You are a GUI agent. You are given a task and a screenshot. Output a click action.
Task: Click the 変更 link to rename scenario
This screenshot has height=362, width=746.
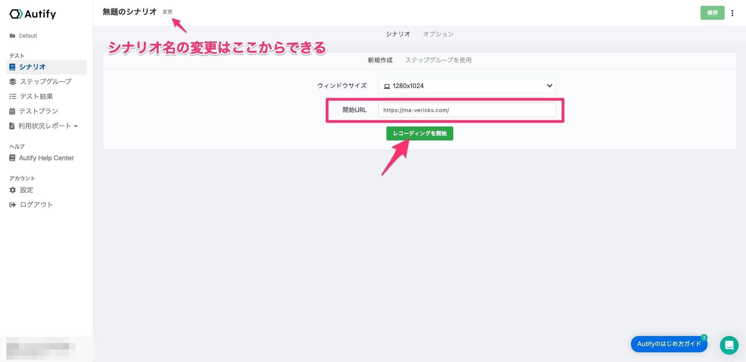(168, 12)
